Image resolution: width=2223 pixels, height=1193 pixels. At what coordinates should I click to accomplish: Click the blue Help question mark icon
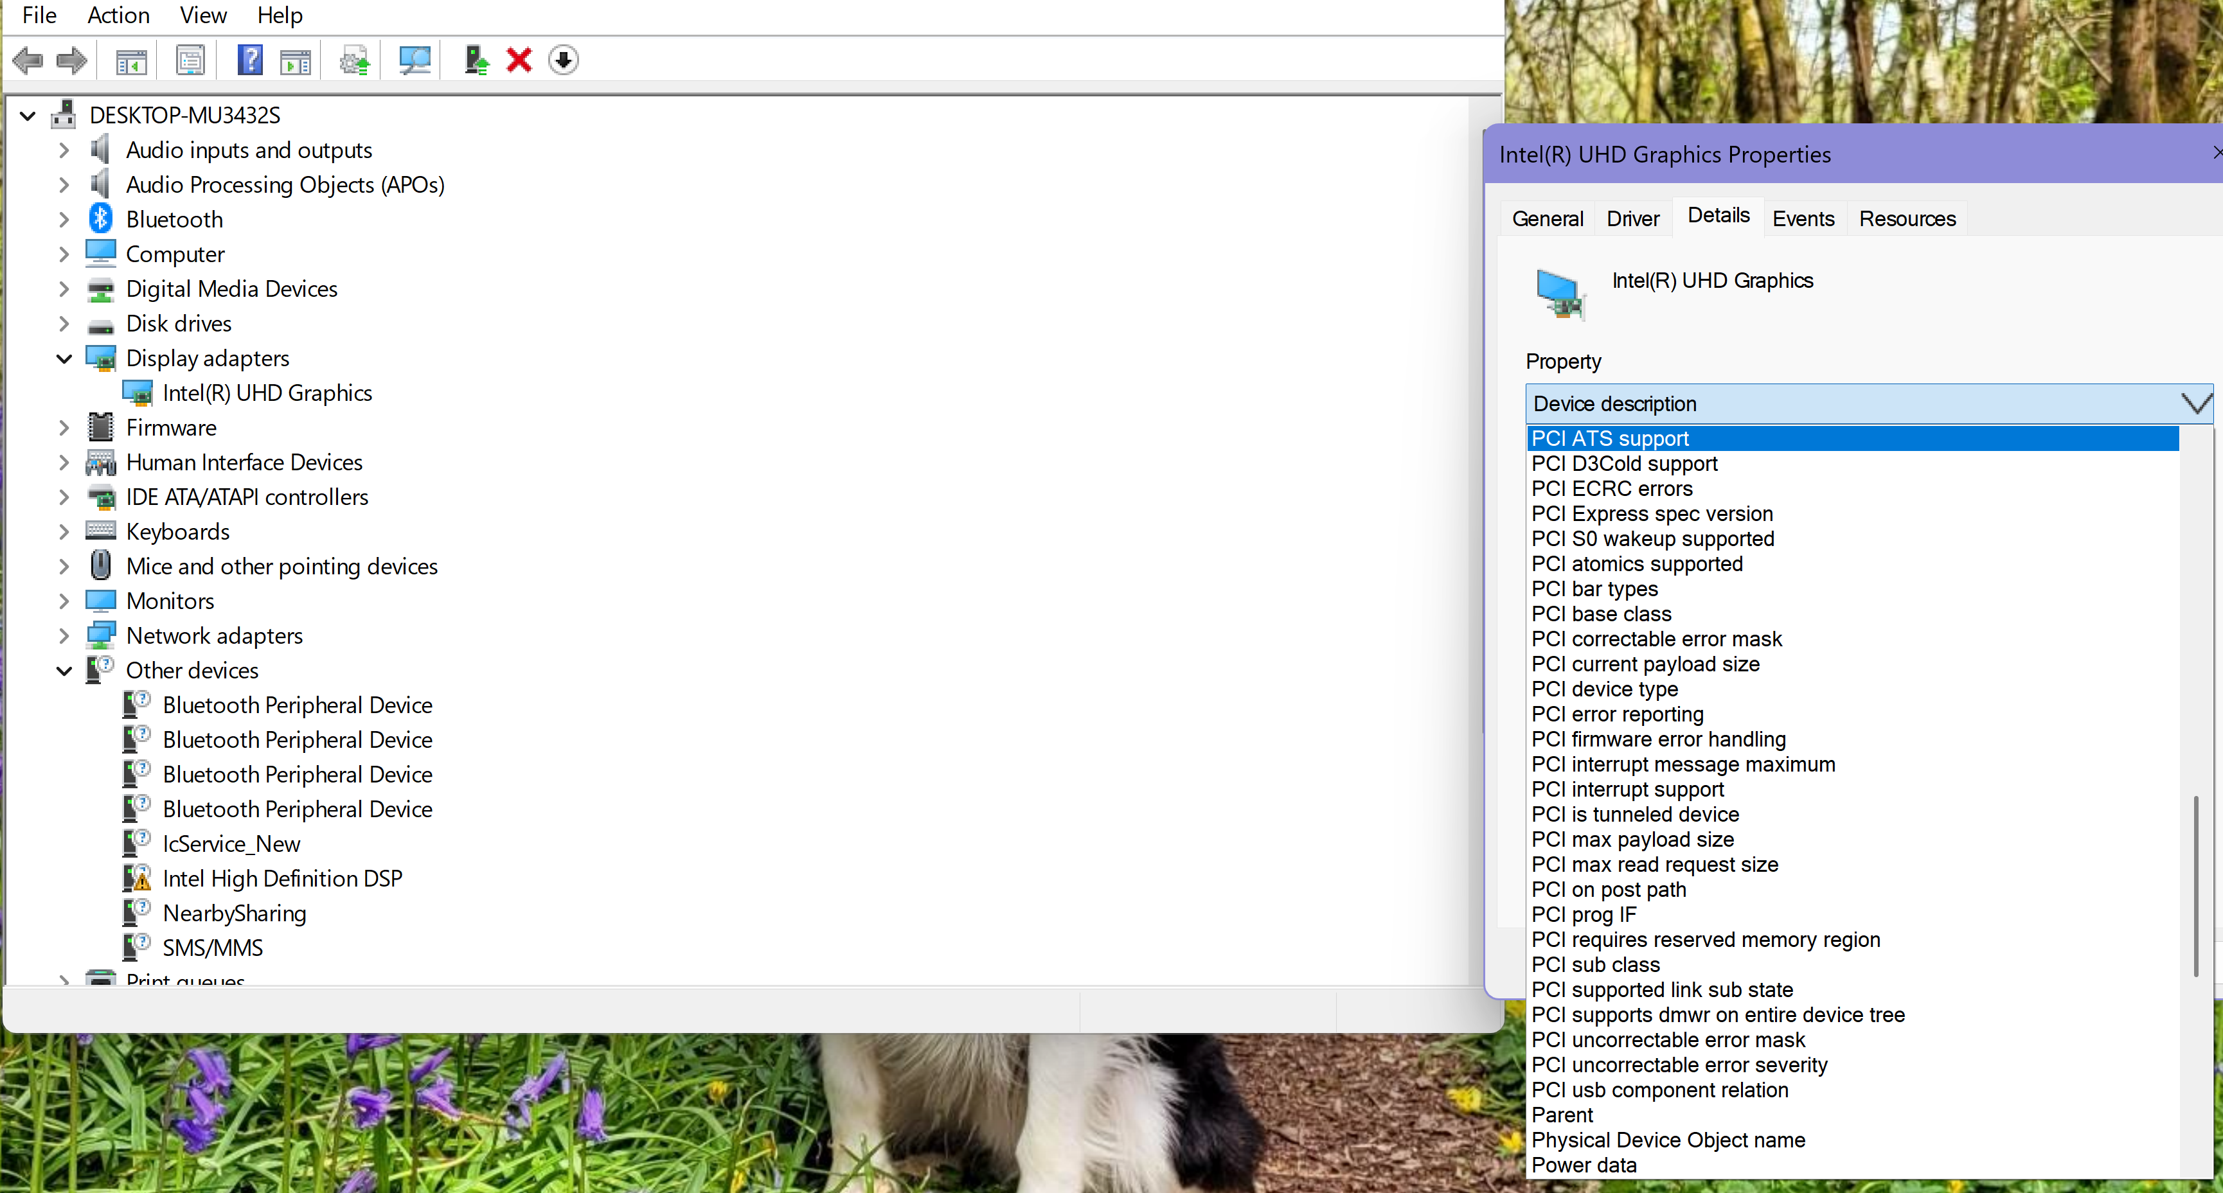[x=250, y=60]
